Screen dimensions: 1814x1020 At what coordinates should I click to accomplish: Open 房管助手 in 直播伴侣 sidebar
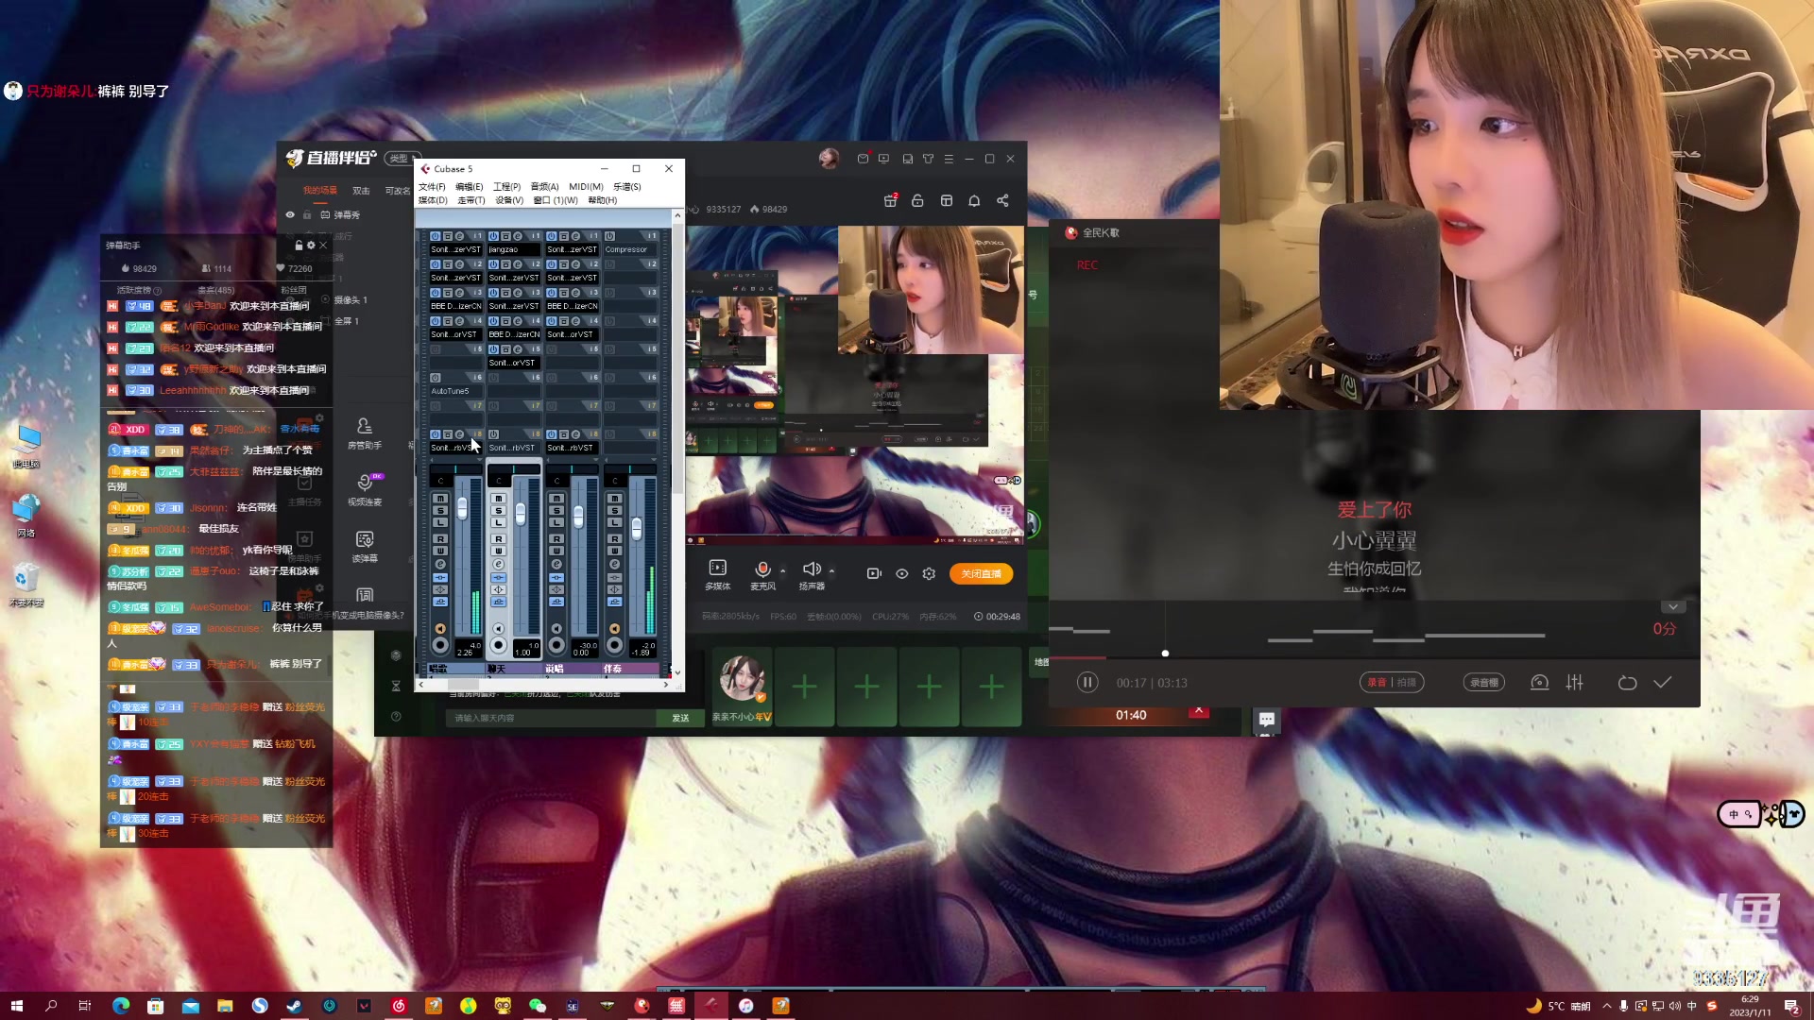tap(365, 433)
